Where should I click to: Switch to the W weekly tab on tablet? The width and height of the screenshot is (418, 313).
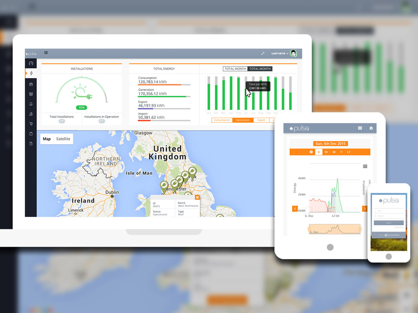pyautogui.click(x=326, y=152)
